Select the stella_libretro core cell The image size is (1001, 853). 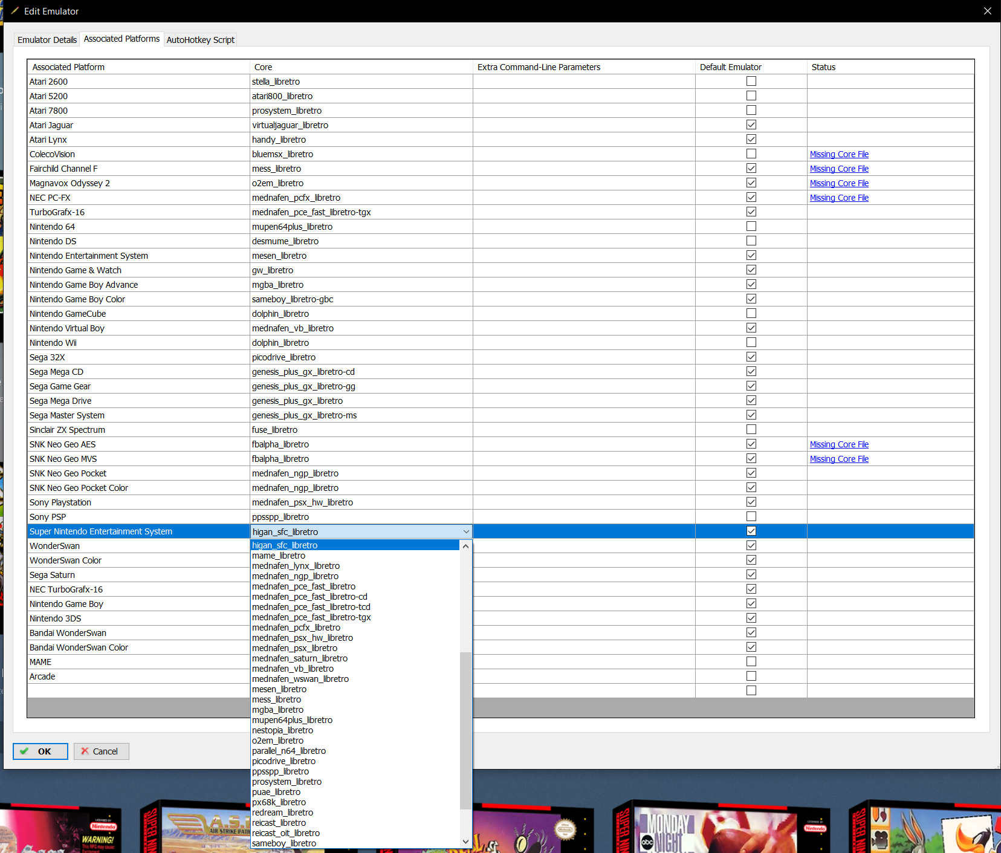[x=361, y=82]
